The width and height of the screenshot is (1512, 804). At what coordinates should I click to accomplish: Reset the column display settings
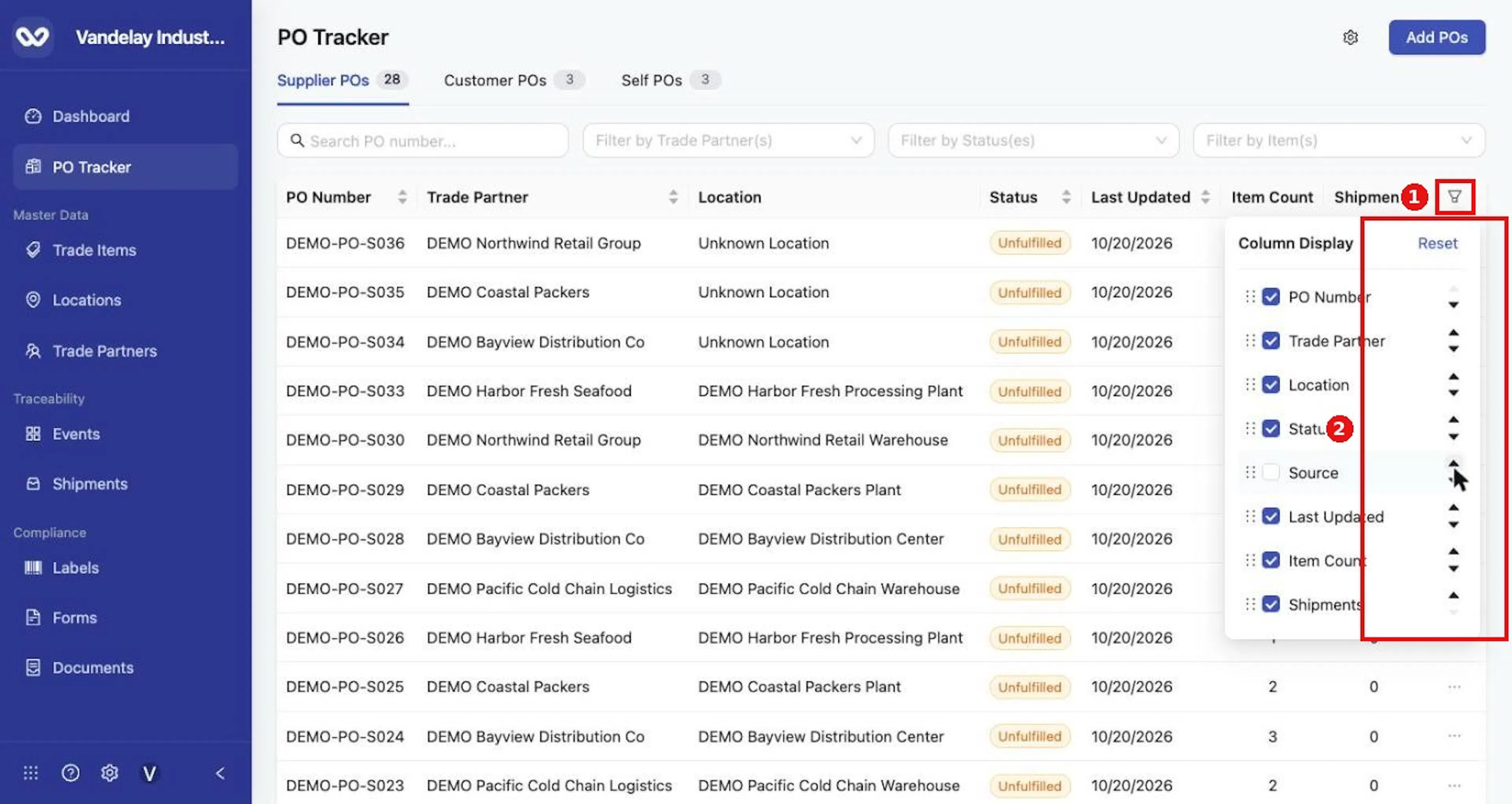tap(1438, 243)
